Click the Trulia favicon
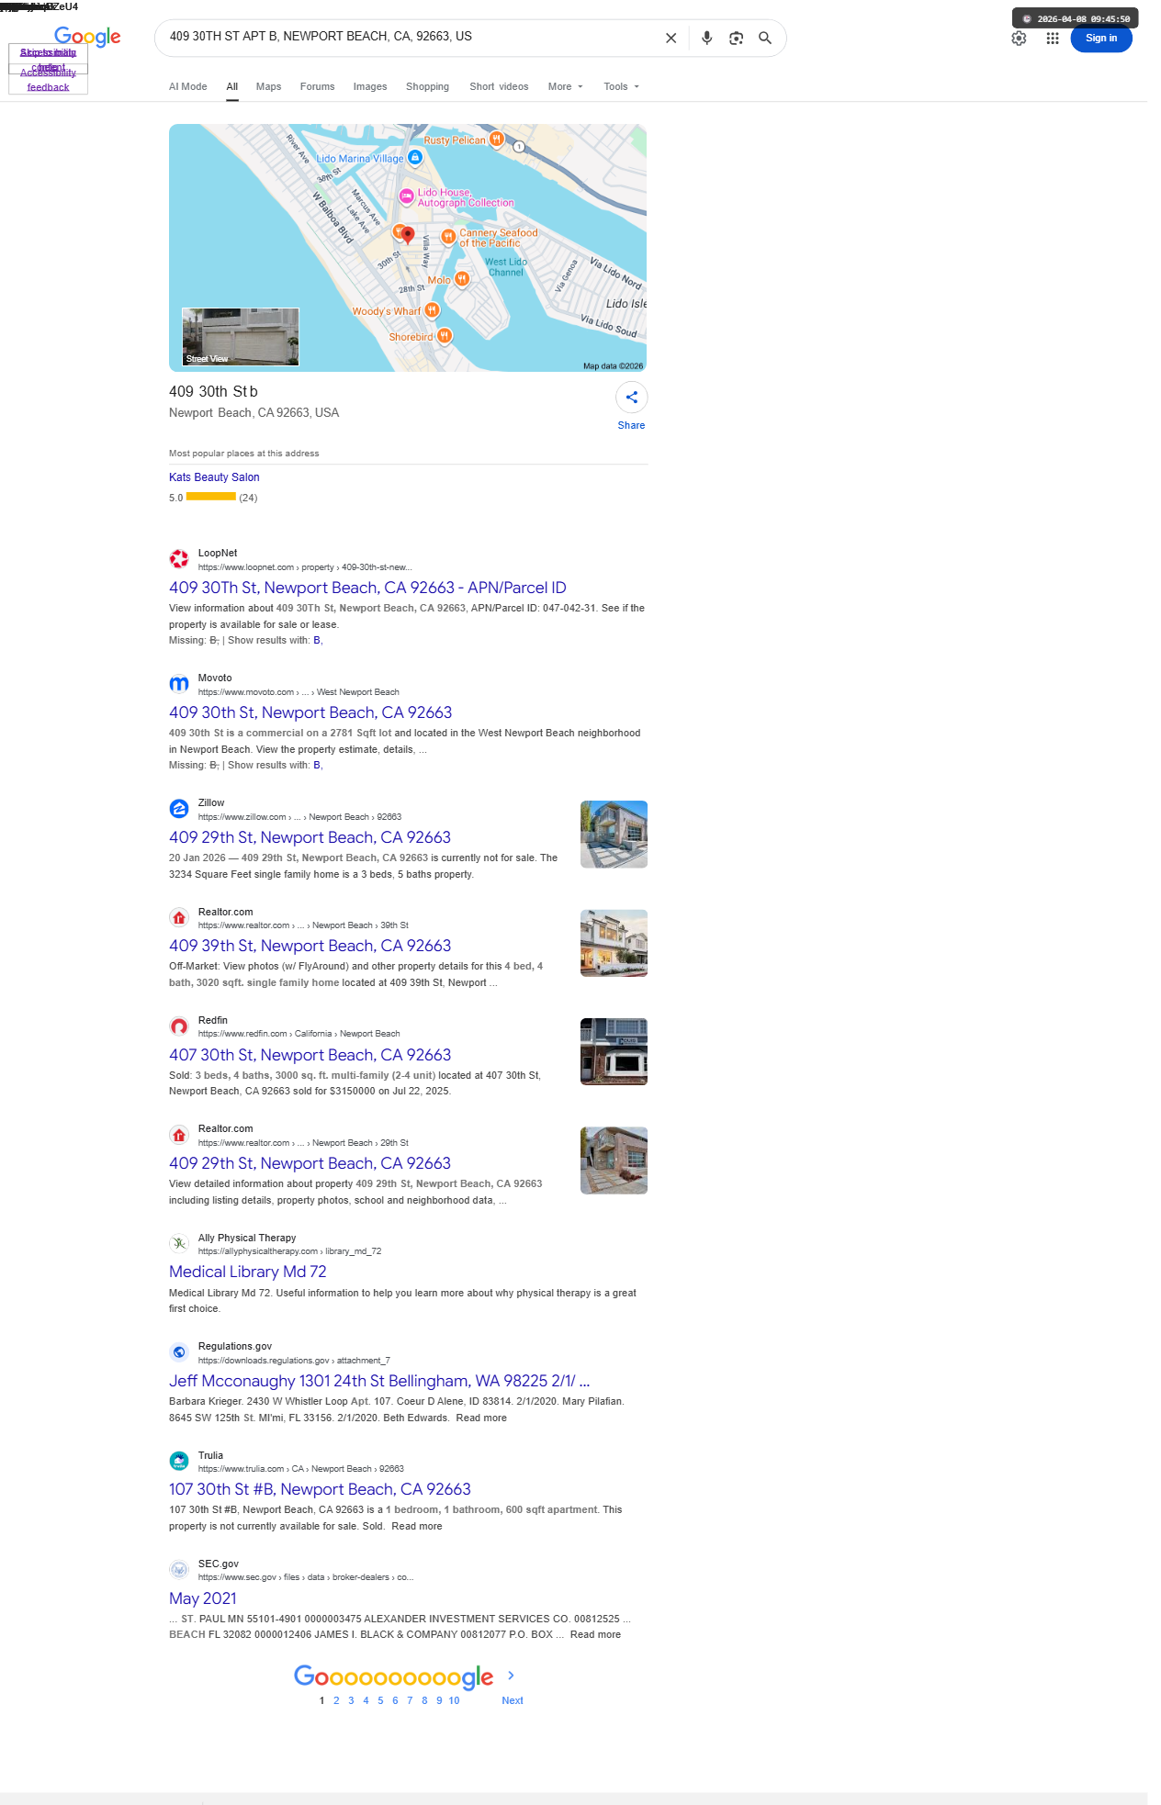This screenshot has height=1805, width=1161. pos(179,1461)
